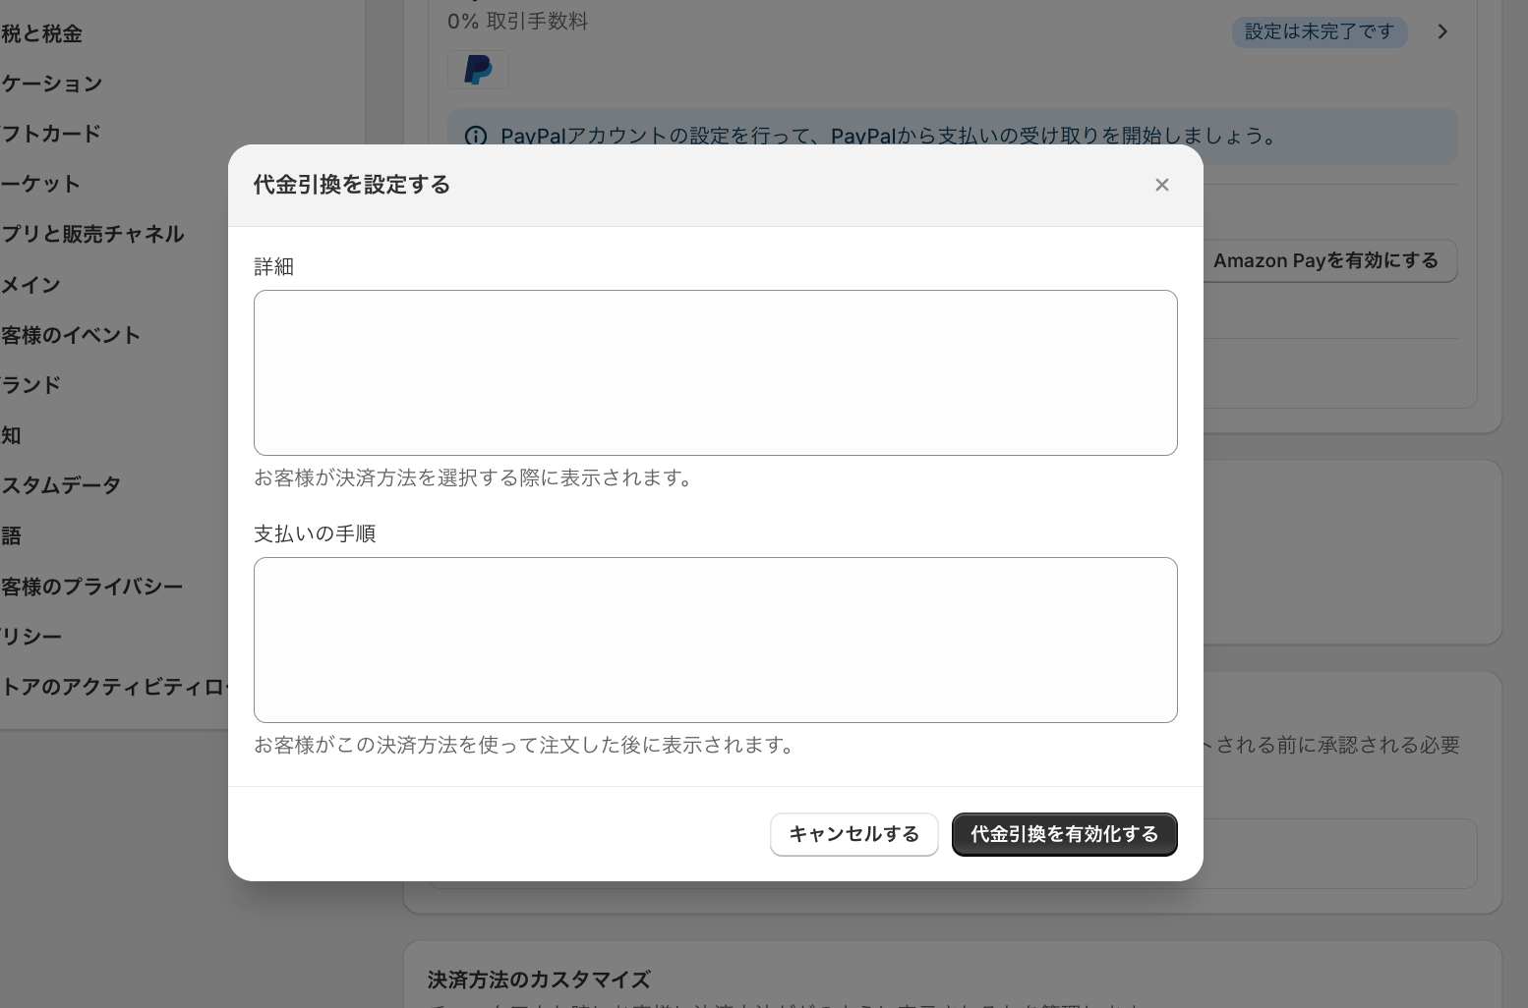Screen dimensions: 1528x1008
Task: Click into the 支払いの手順 text area
Action: (715, 640)
